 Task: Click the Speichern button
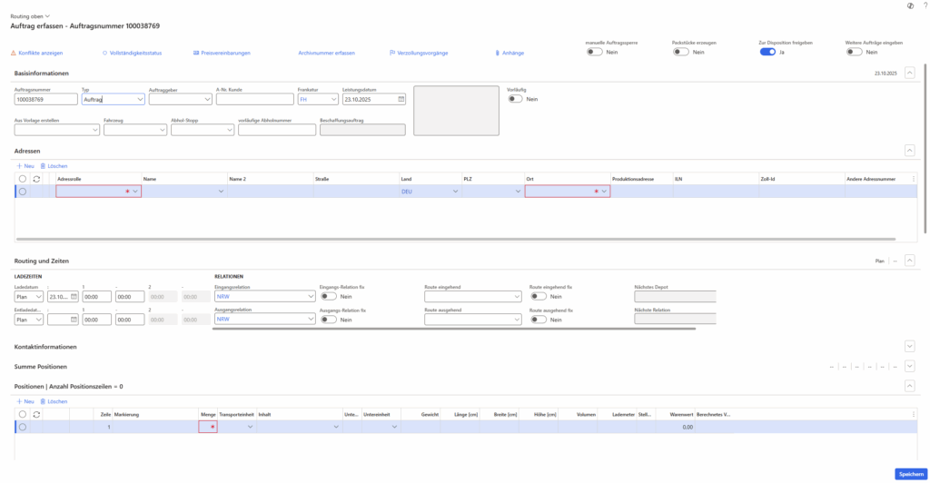pyautogui.click(x=909, y=474)
